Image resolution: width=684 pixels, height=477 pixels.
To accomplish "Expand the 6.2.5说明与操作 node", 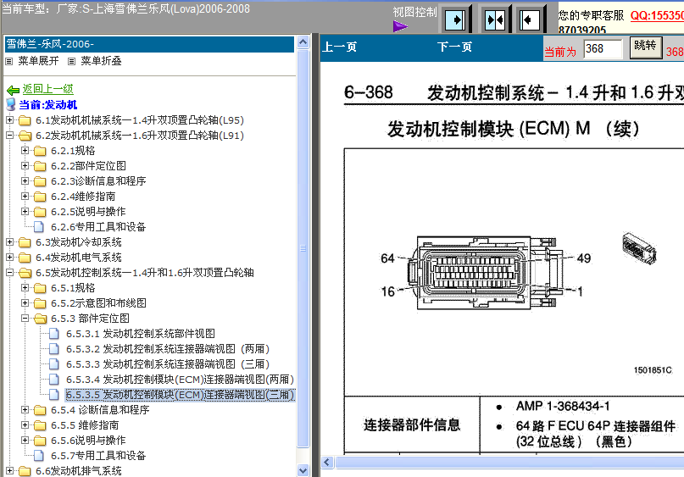I will (x=25, y=212).
